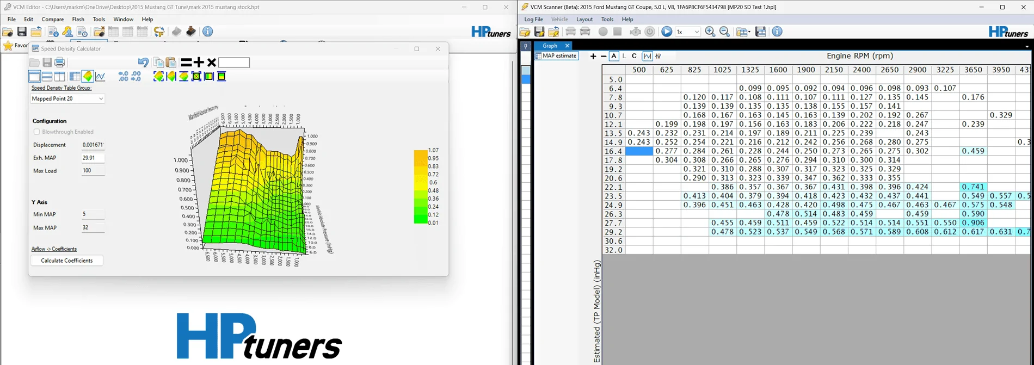Open log file in VCM Scanner toolbar
Image resolution: width=1034 pixels, height=365 pixels.
(x=525, y=32)
